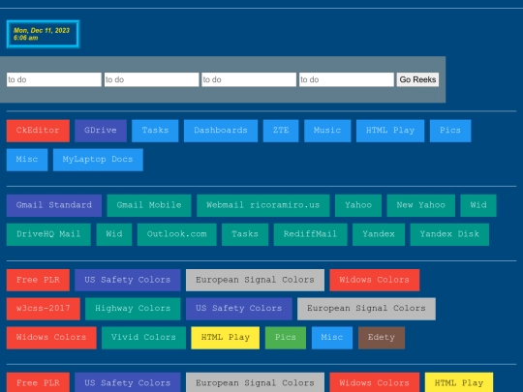Click the red Widows Colors beside Vivid Colors
Viewport: 523px width, 392px height.
coord(51,338)
